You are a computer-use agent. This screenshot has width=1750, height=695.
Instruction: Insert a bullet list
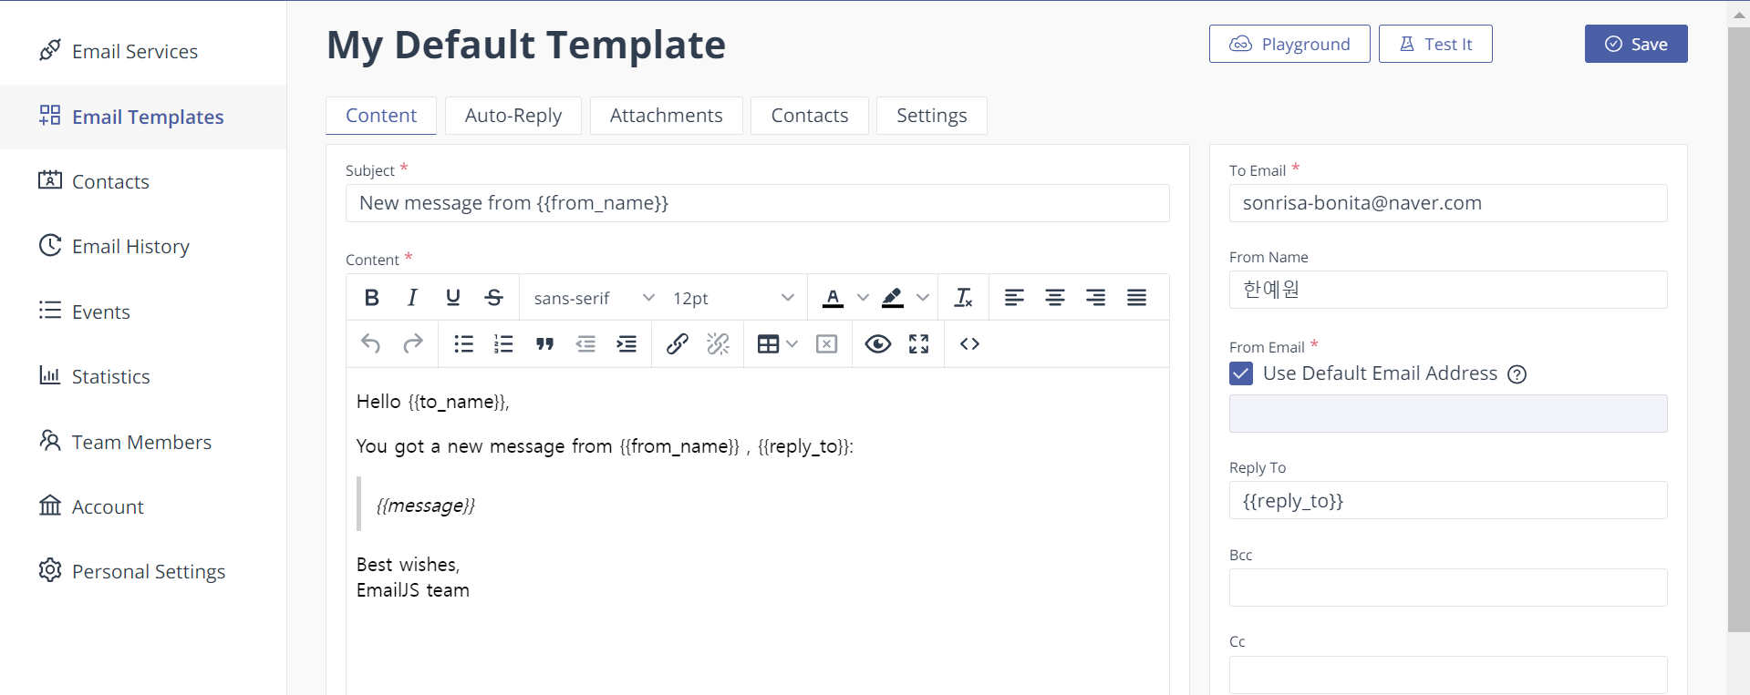click(463, 343)
